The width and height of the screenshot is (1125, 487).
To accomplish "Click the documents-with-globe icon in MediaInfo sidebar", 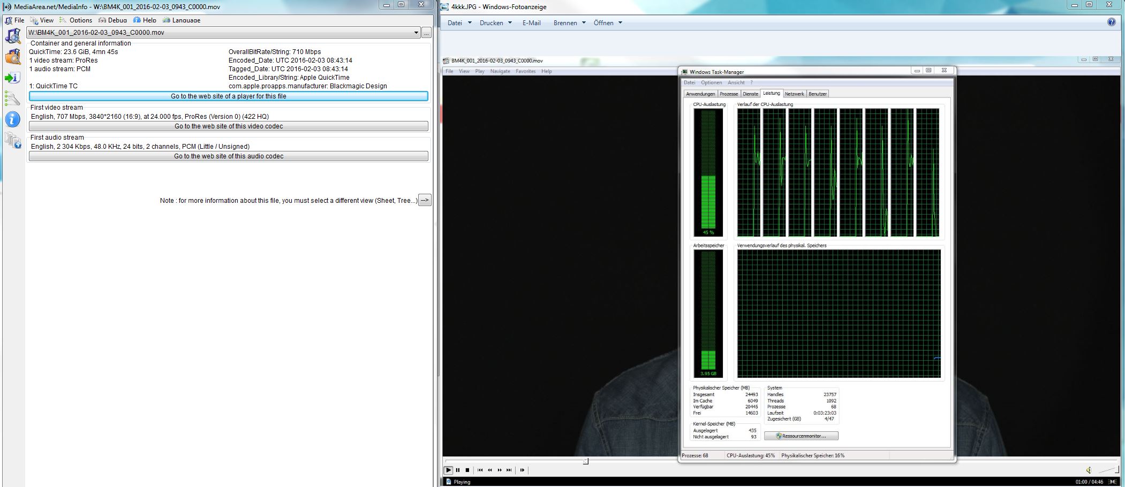I will click(13, 140).
